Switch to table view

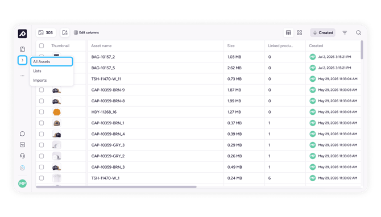point(288,32)
